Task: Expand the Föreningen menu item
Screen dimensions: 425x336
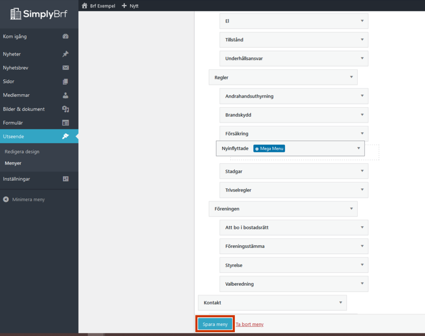Action: [x=351, y=208]
